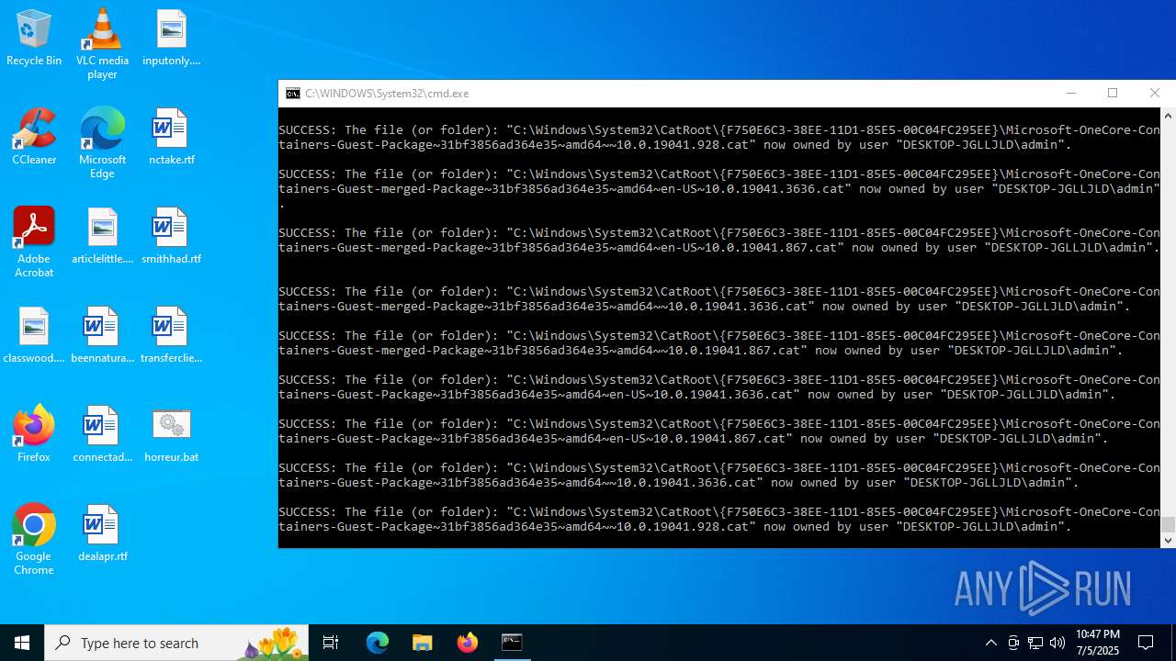This screenshot has width=1176, height=661.
Task: Open the cmd window system menu icon
Action: (292, 94)
